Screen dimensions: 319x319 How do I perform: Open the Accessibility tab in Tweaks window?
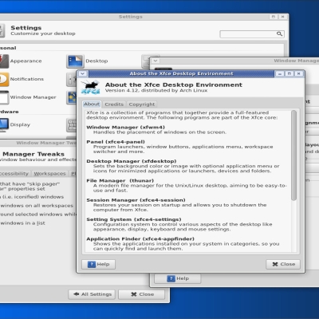(x=14, y=174)
